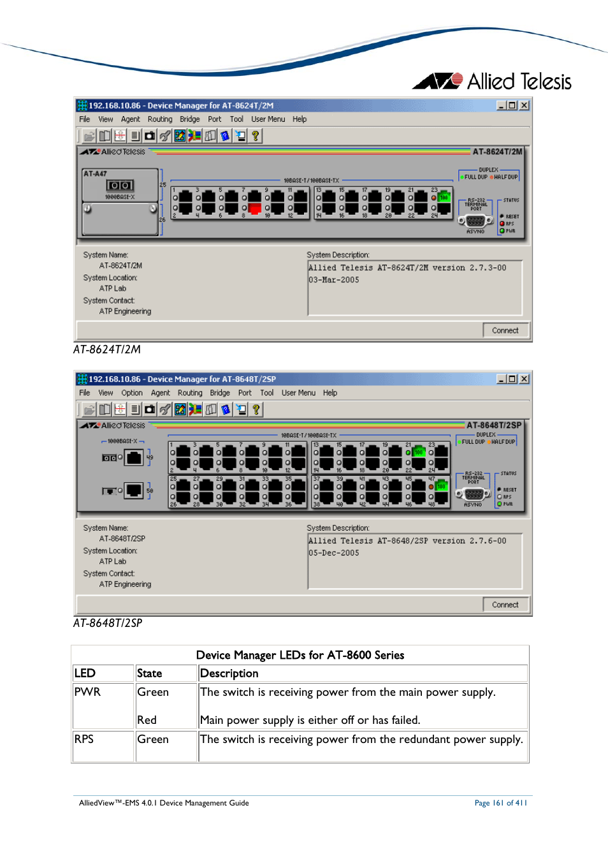The image size is (608, 861).
Task: Click the multicolor arrows icon in AT-8624T/2M toolbar
Action: coord(195,136)
